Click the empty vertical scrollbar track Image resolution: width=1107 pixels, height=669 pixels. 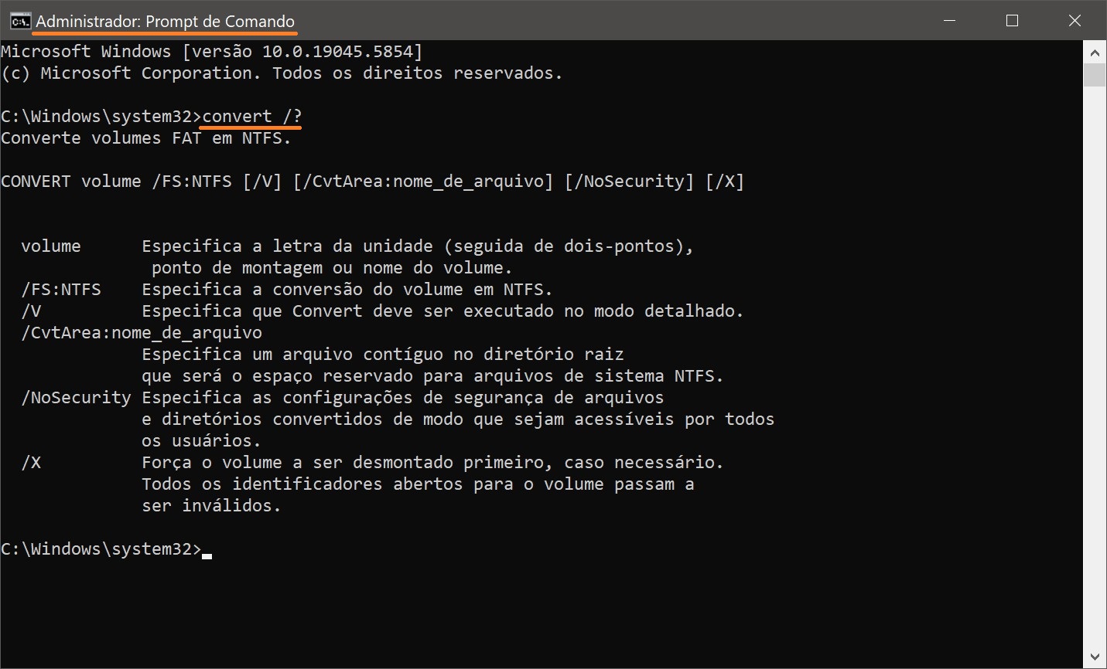(1095, 367)
